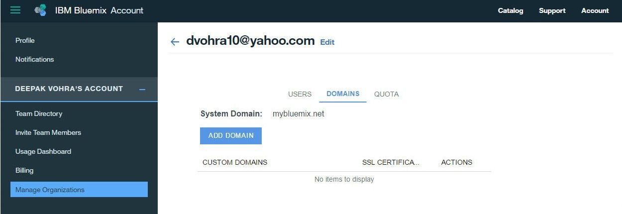
Task: Open the Catalog menu item
Action: pos(511,10)
